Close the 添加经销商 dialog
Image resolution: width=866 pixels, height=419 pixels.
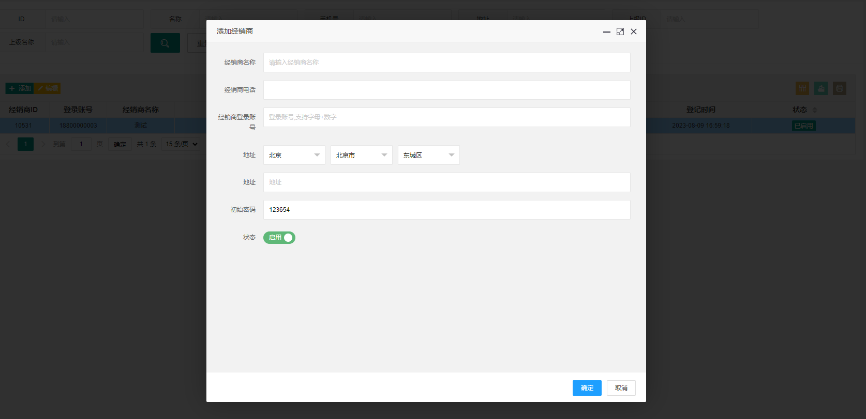[x=634, y=32]
